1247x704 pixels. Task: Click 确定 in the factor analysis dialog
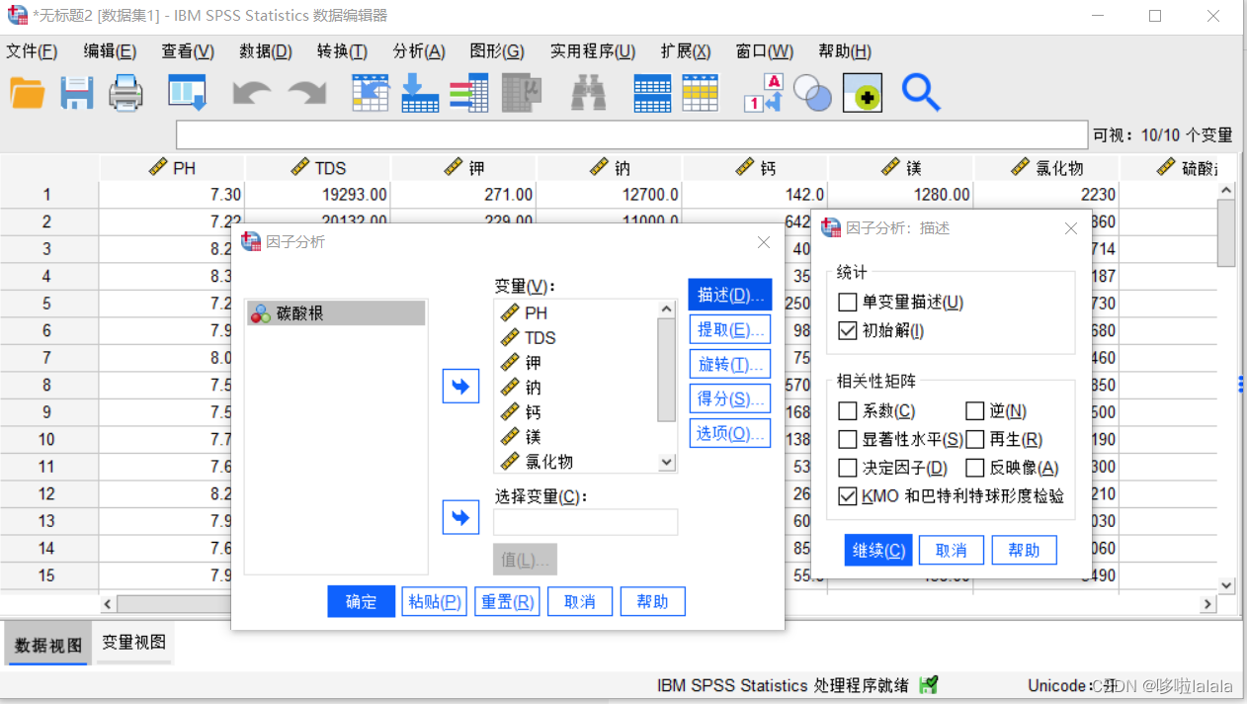[361, 601]
